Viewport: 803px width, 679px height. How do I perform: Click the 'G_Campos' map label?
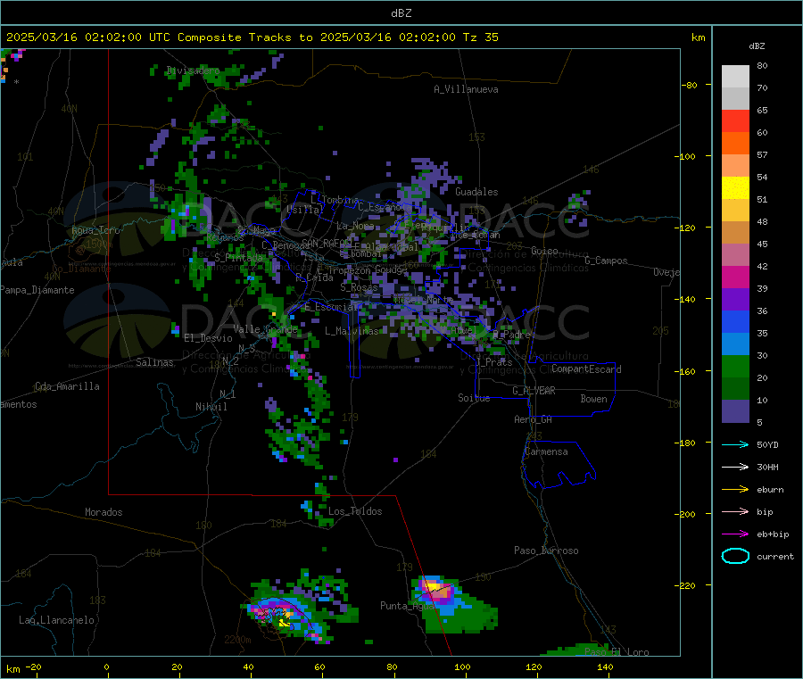(606, 261)
